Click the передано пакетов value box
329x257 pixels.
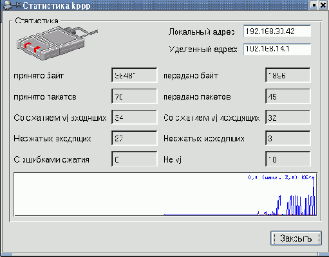coord(288,96)
